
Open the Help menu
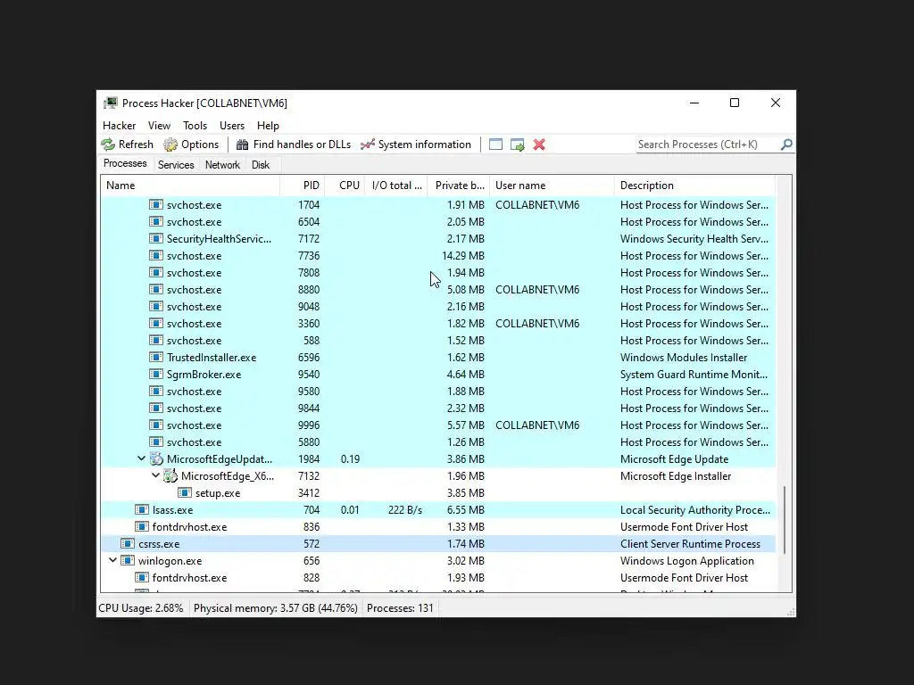click(268, 125)
